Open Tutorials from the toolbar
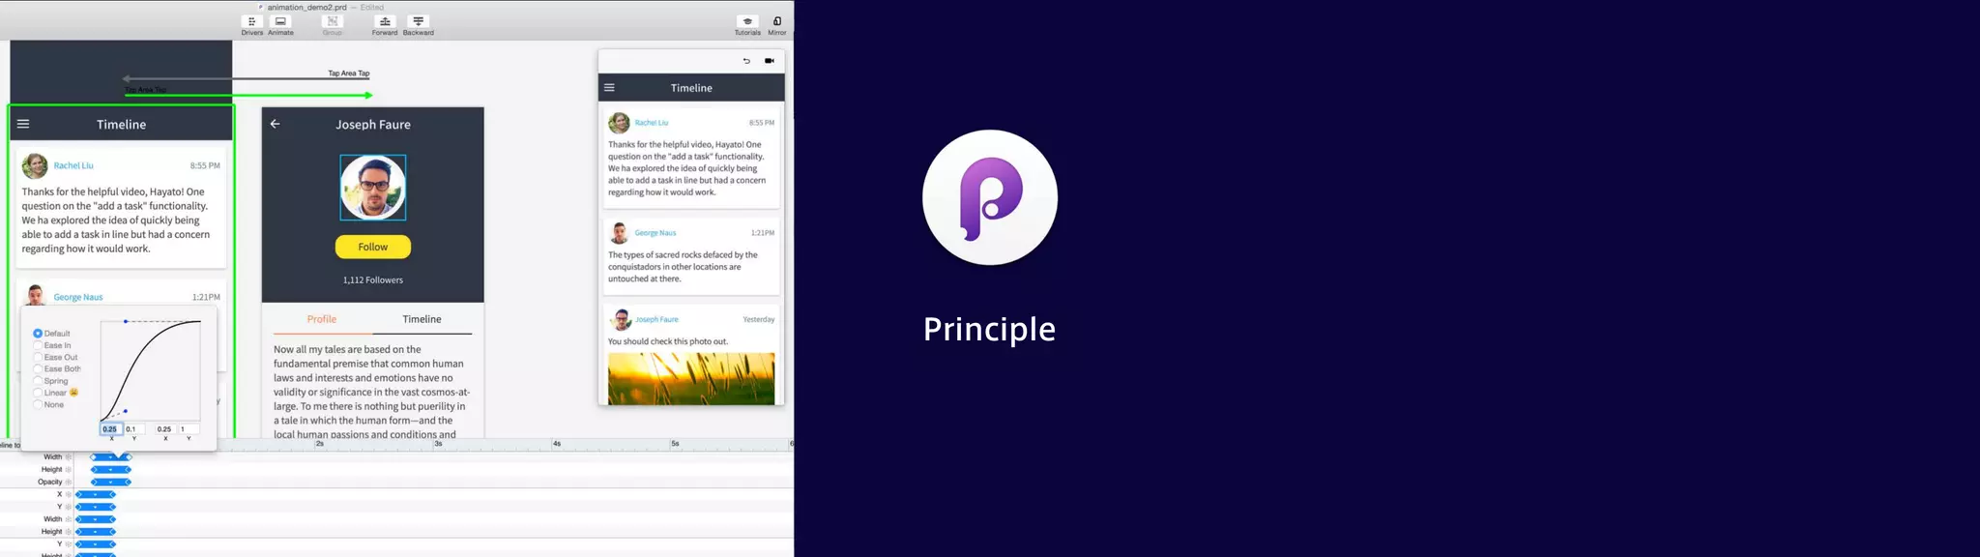Viewport: 1980px width, 557px height. click(747, 25)
